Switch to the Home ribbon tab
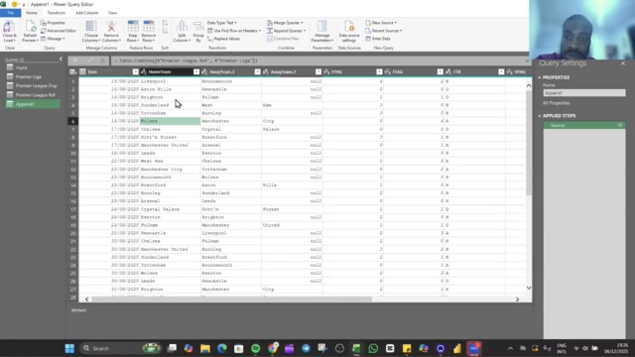635x357 pixels. coord(32,13)
